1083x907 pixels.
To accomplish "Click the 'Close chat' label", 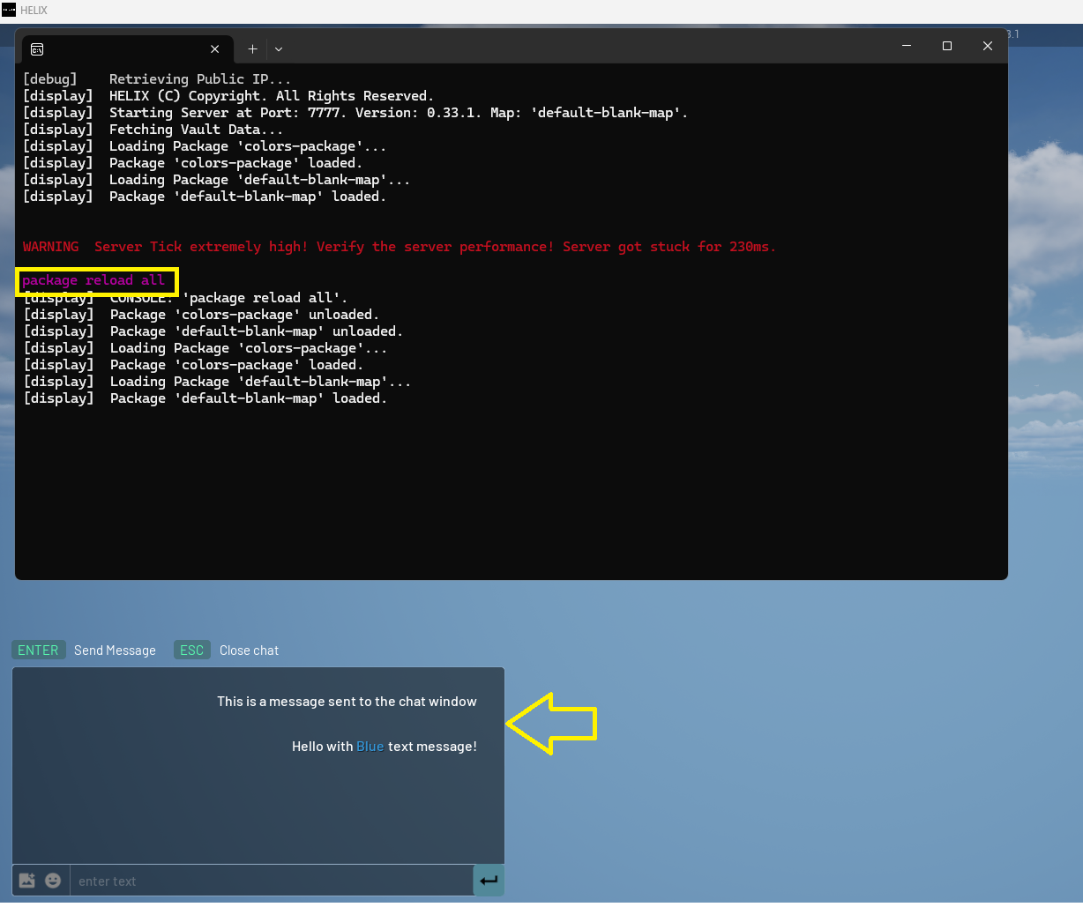I will click(249, 651).
